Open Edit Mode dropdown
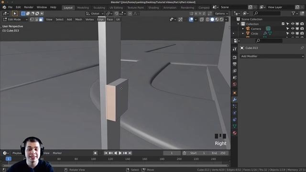 coord(15,20)
